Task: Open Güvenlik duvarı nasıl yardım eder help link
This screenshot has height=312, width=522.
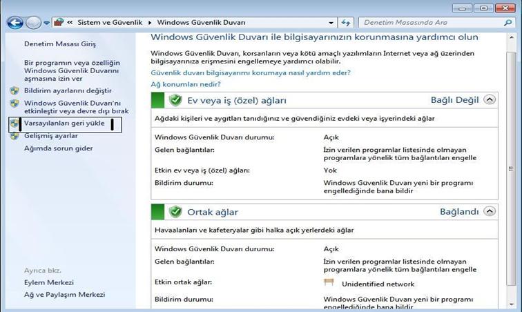Action: click(x=251, y=72)
